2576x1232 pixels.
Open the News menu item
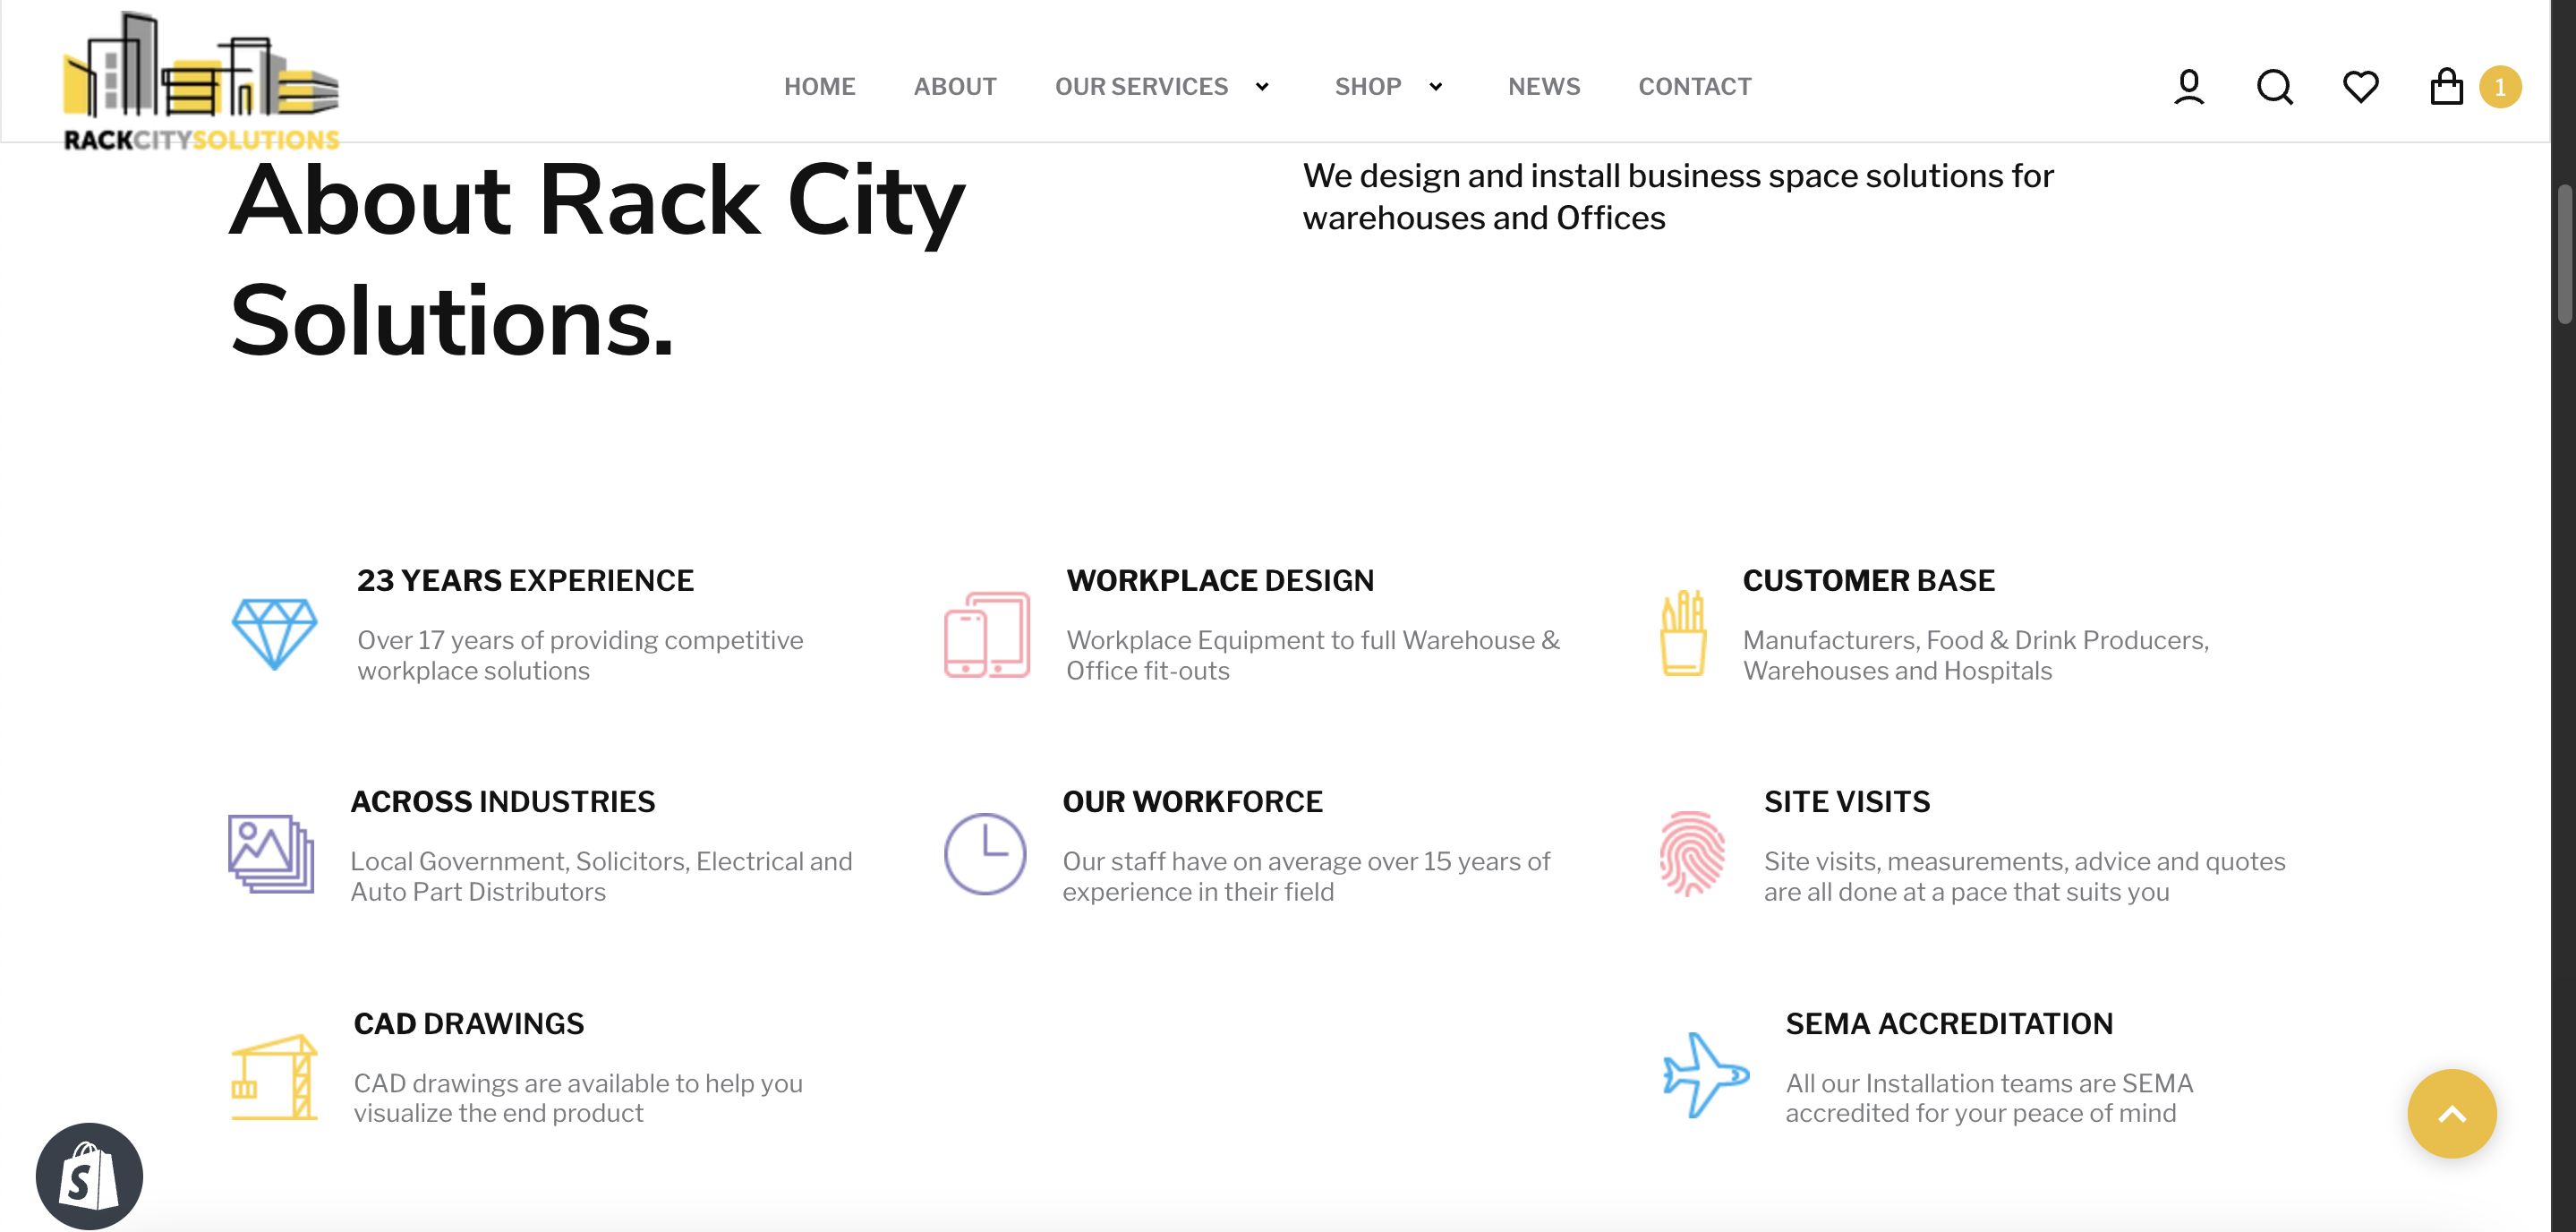1544,87
